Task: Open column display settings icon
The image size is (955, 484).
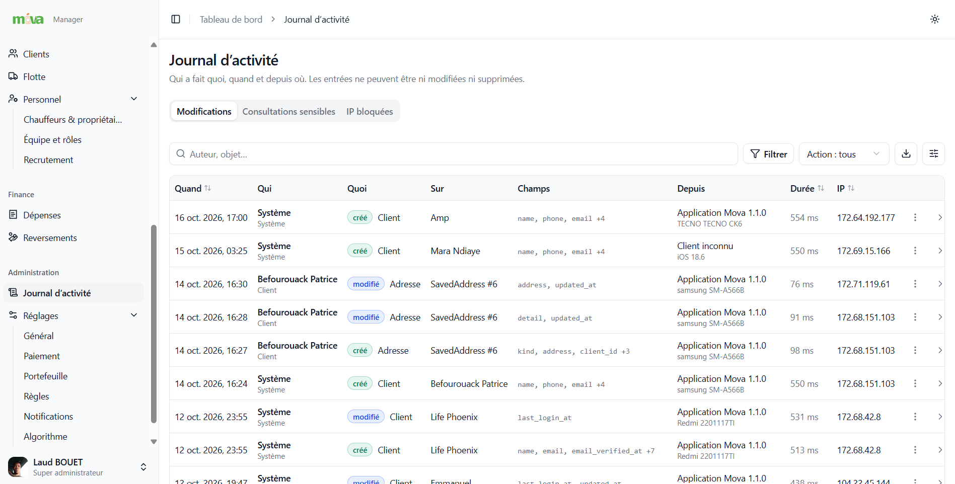Action: 934,154
